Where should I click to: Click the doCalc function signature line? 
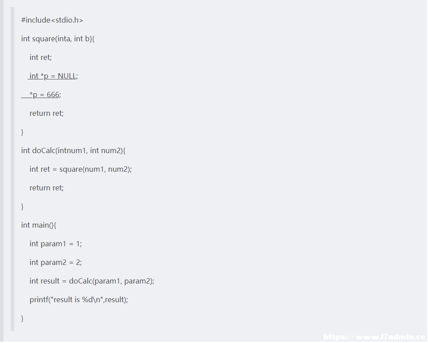coord(73,150)
